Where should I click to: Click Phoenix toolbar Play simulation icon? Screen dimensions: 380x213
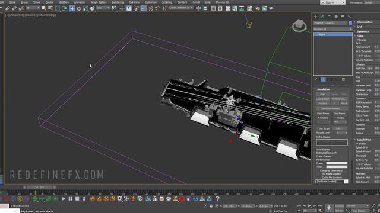click(x=64, y=199)
